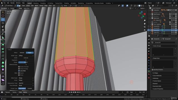Adjust the bevel Shape slider
Screen dimensions: 178x100
tap(26, 62)
